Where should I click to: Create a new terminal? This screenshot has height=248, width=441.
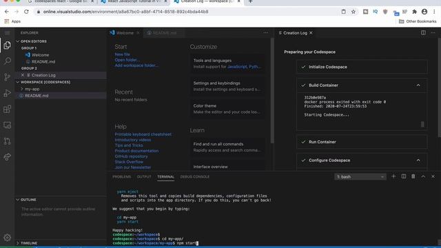pos(393,176)
